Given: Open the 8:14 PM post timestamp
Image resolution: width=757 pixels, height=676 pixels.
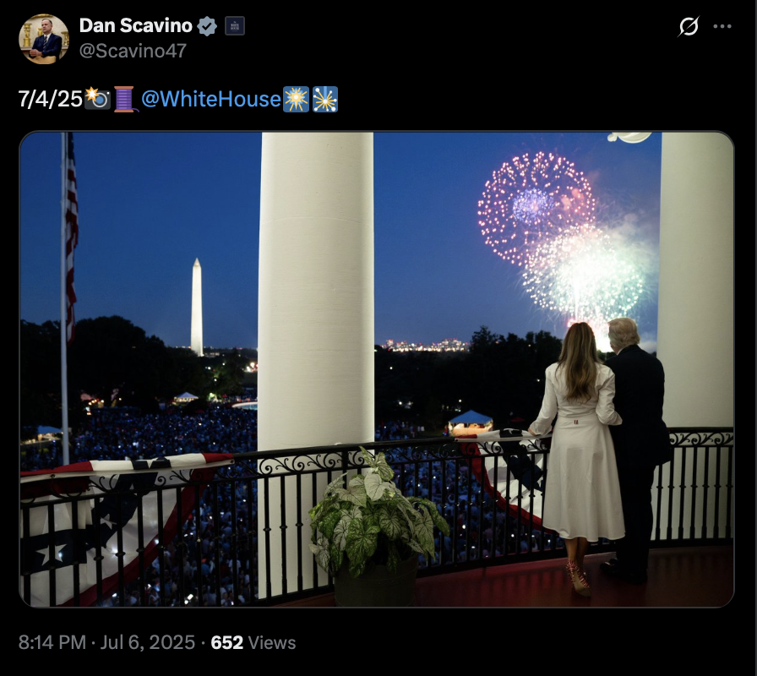Looking at the screenshot, I should point(52,643).
